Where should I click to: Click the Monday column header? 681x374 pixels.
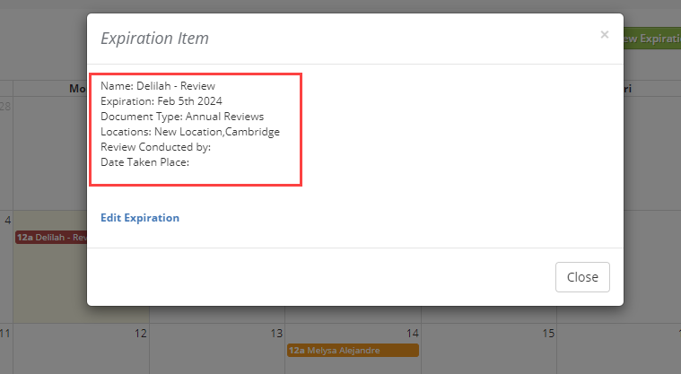coord(78,89)
